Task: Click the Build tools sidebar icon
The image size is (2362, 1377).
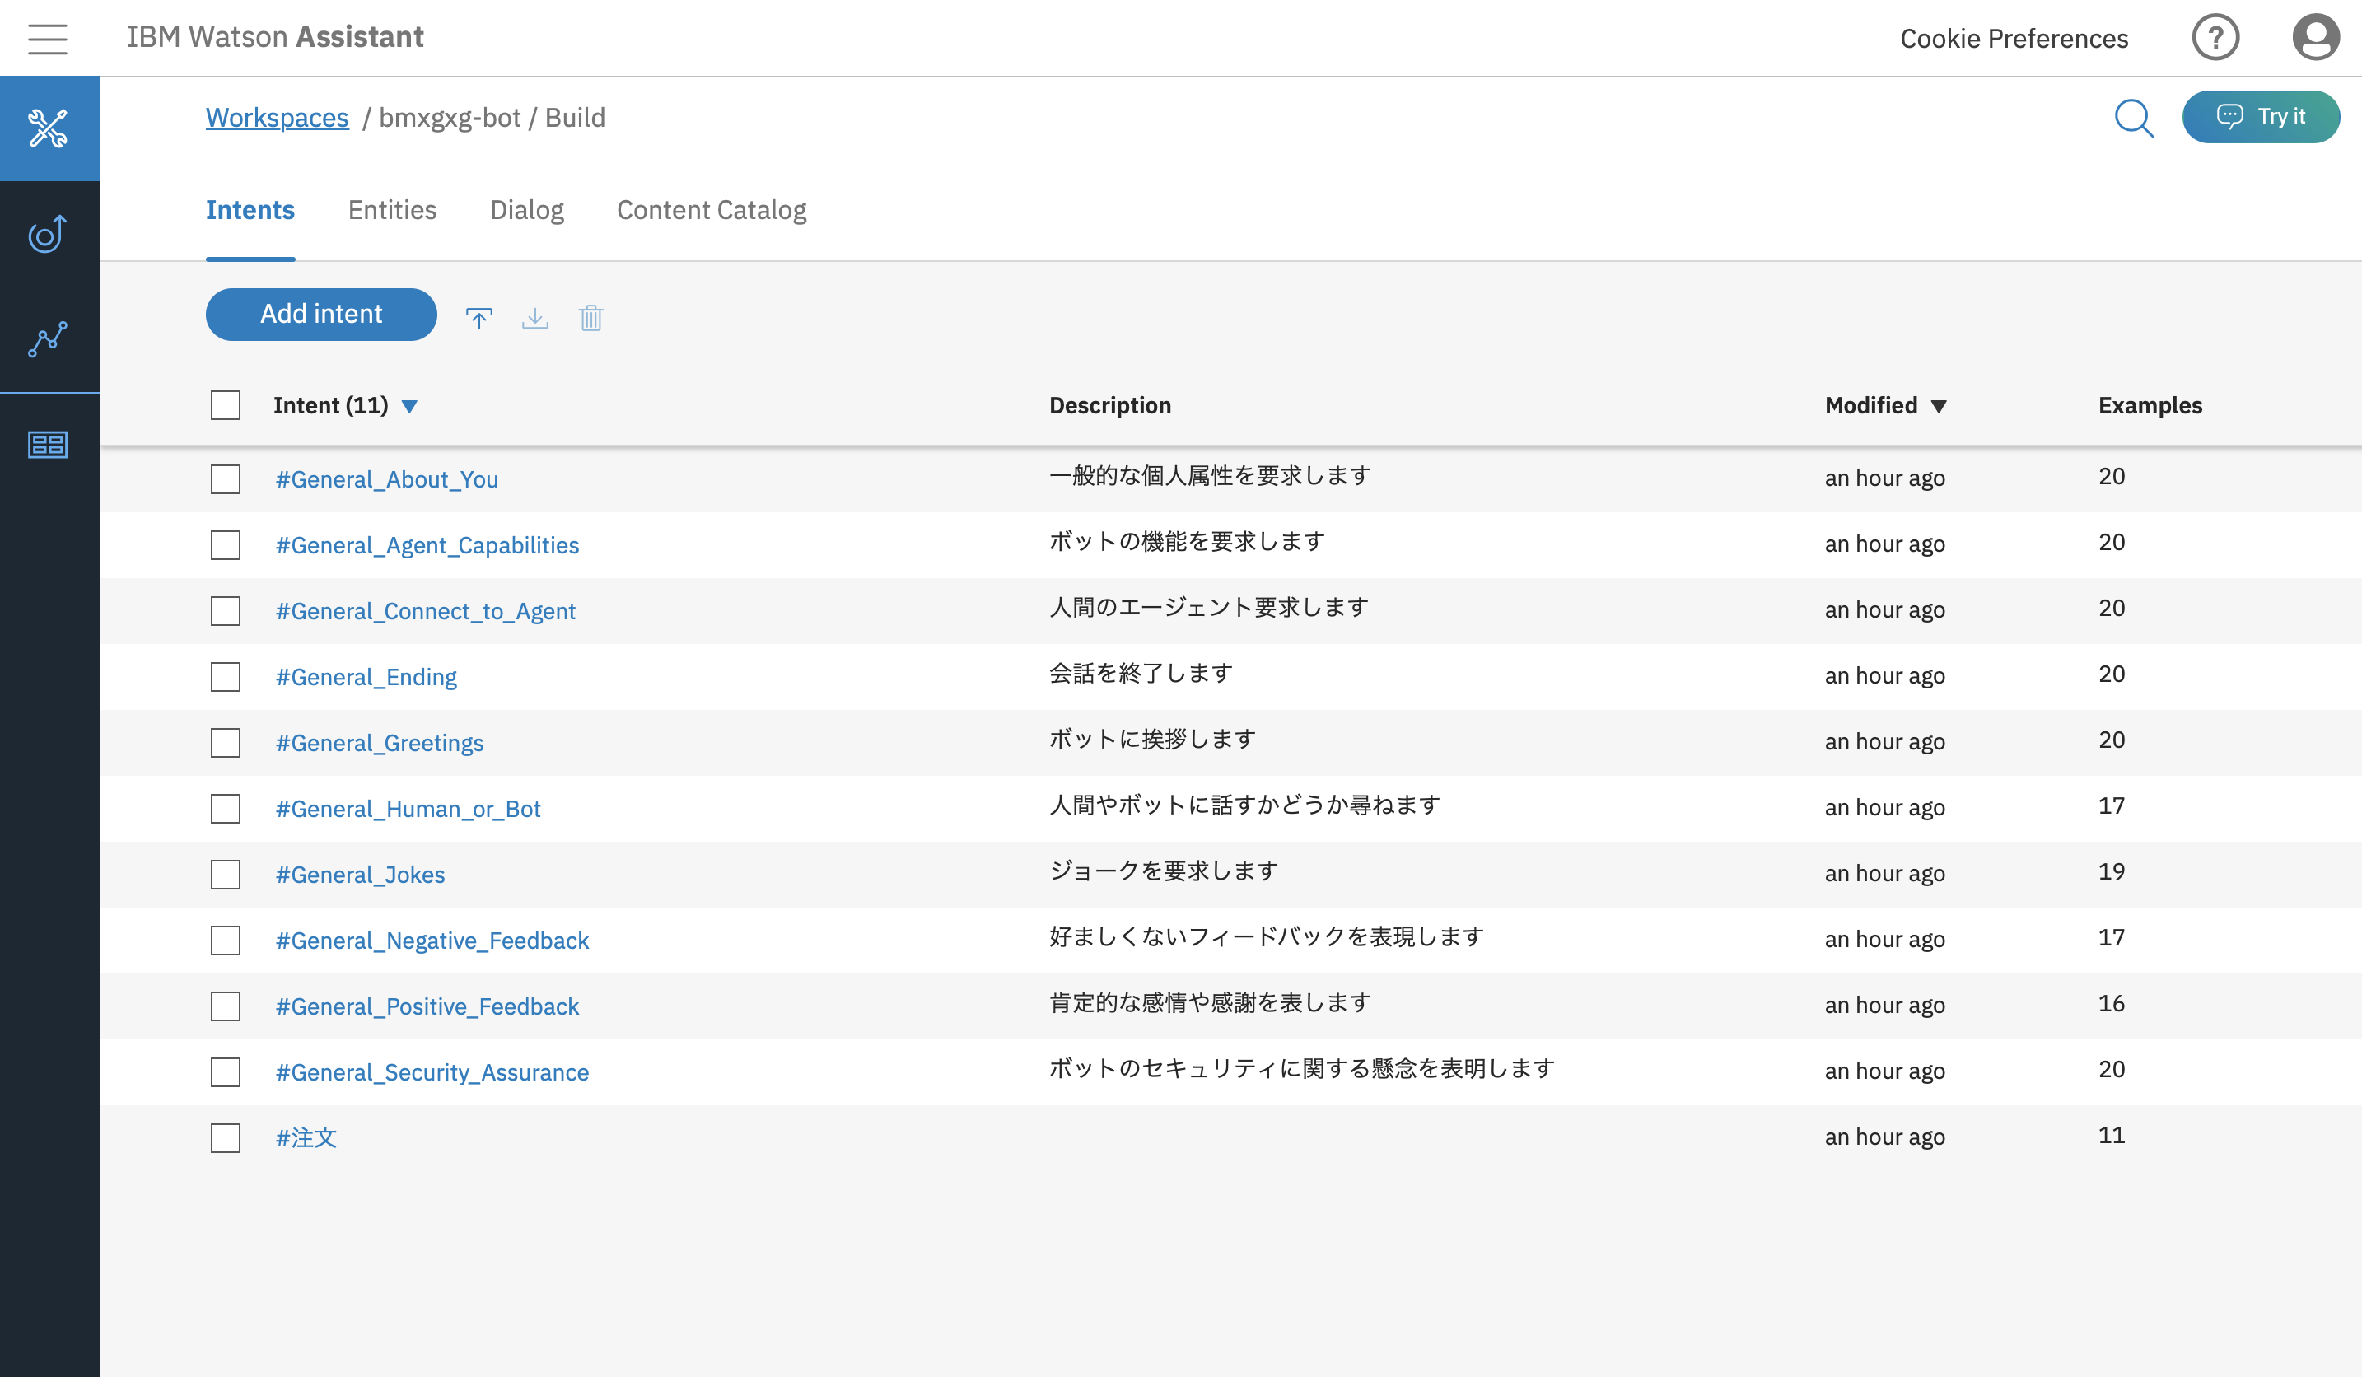Action: pyautogui.click(x=49, y=128)
